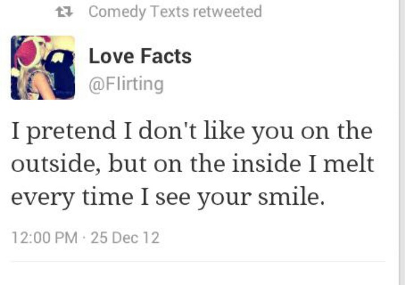Click the divider line below the timestamp
This screenshot has width=405, height=285.
[x=198, y=261]
